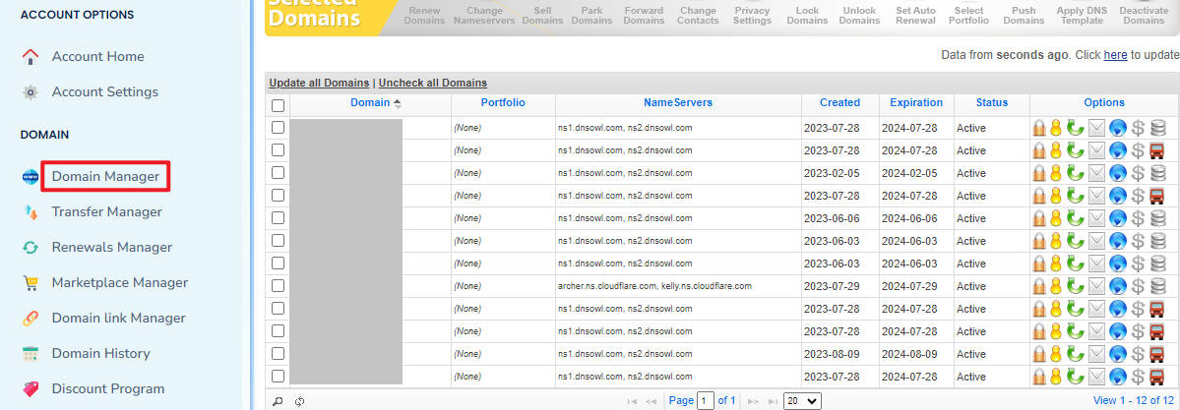This screenshot has width=1180, height=410.
Task: Tick the select-all checkbox in the table header
Action: coord(278,105)
